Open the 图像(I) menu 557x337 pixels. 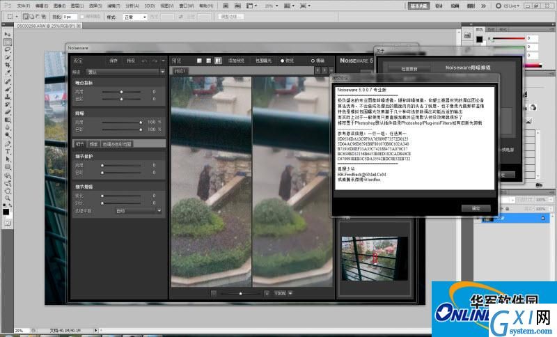click(x=59, y=6)
